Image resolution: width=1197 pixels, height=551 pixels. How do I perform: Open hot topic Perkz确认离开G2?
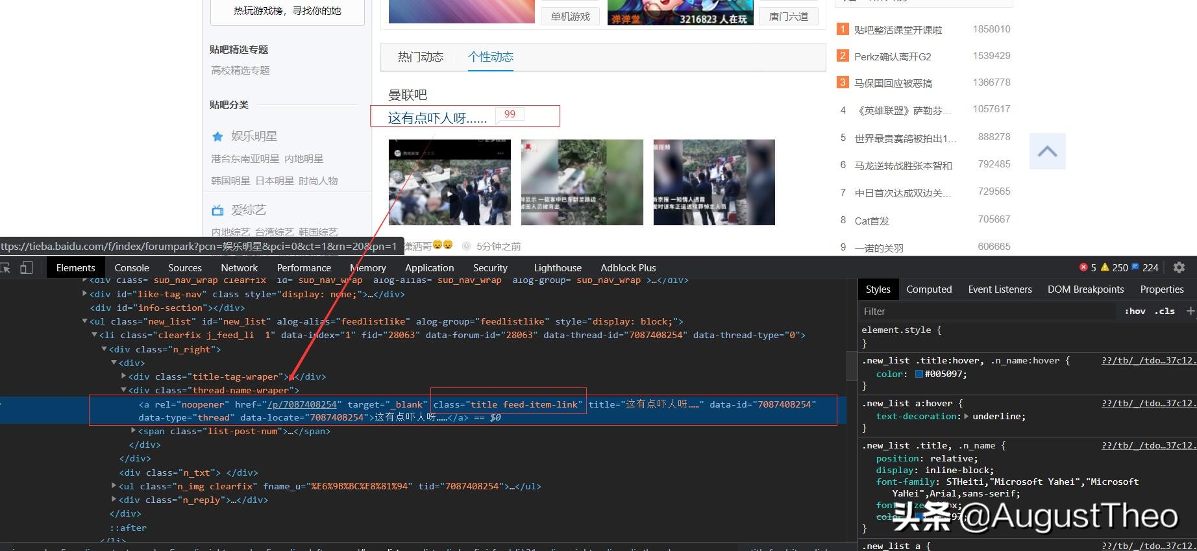893,56
